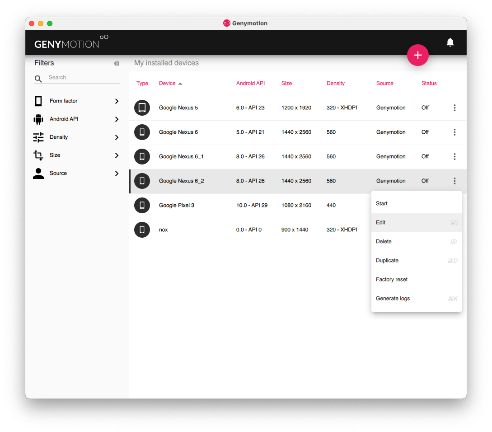The width and height of the screenshot is (492, 432).
Task: Sort by the Size column header
Action: (x=286, y=83)
